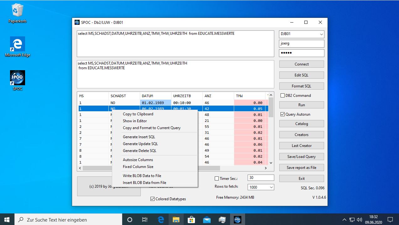Image resolution: width=399 pixels, height=225 pixels.
Task: Open File Explorer from the taskbar
Action: (x=176, y=219)
